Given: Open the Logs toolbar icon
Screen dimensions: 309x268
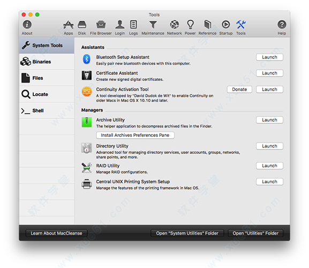Looking at the screenshot, I should pos(133,25).
